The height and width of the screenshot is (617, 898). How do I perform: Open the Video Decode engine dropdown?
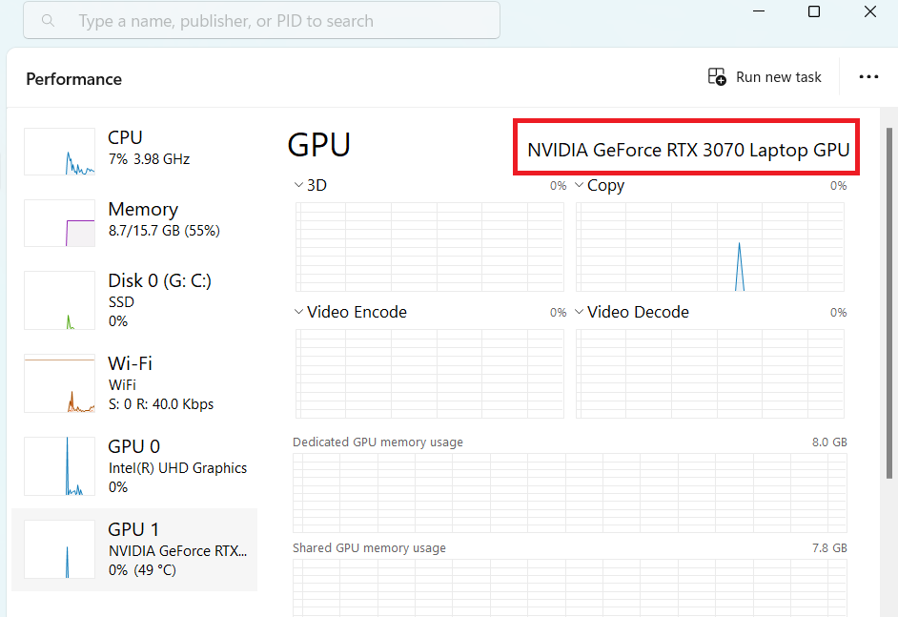click(x=579, y=312)
